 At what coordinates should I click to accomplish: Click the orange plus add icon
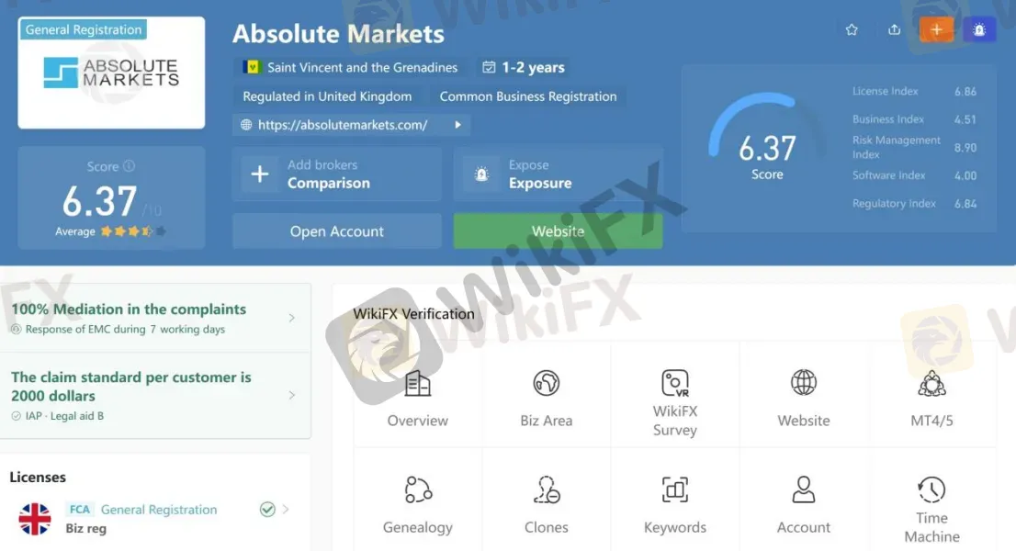point(936,29)
